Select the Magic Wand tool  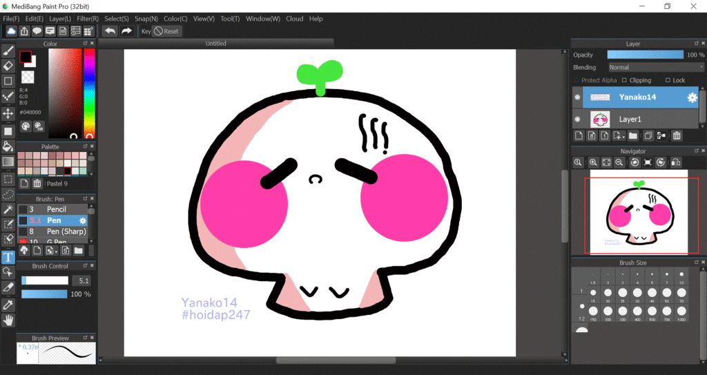click(x=8, y=209)
